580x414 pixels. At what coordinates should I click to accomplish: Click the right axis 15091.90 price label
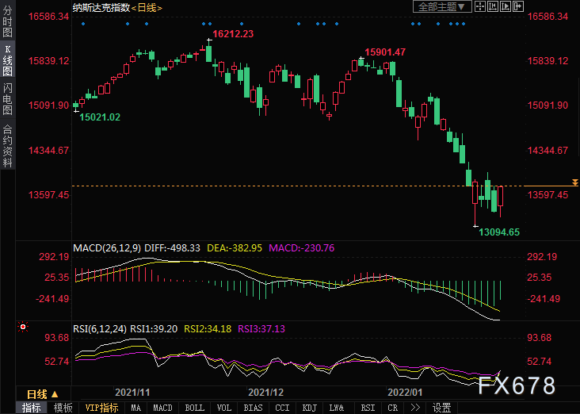coord(548,105)
